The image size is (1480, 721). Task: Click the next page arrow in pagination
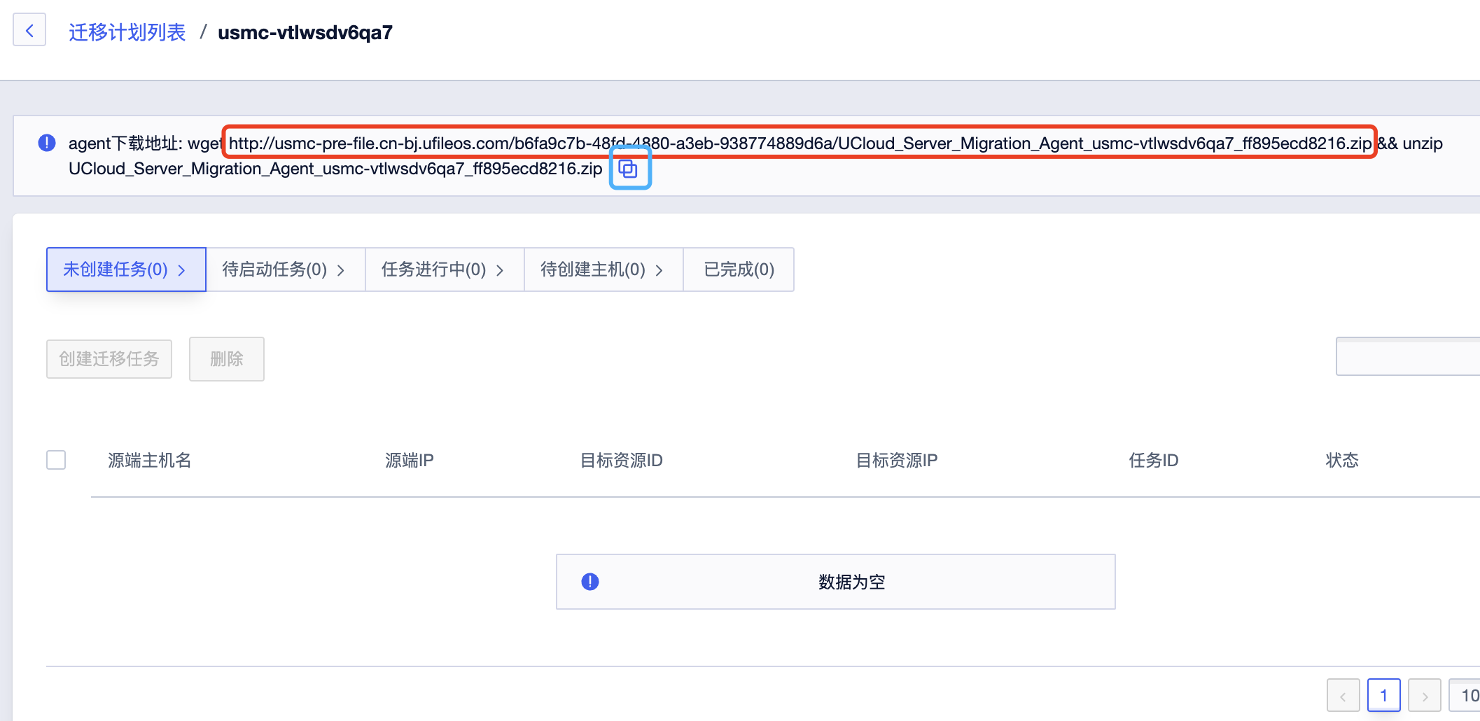coord(1425,695)
